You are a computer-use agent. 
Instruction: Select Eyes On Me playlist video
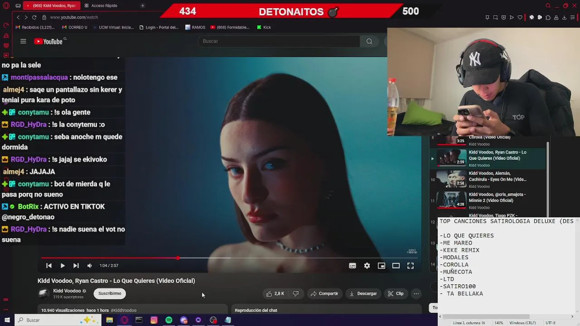pos(488,179)
